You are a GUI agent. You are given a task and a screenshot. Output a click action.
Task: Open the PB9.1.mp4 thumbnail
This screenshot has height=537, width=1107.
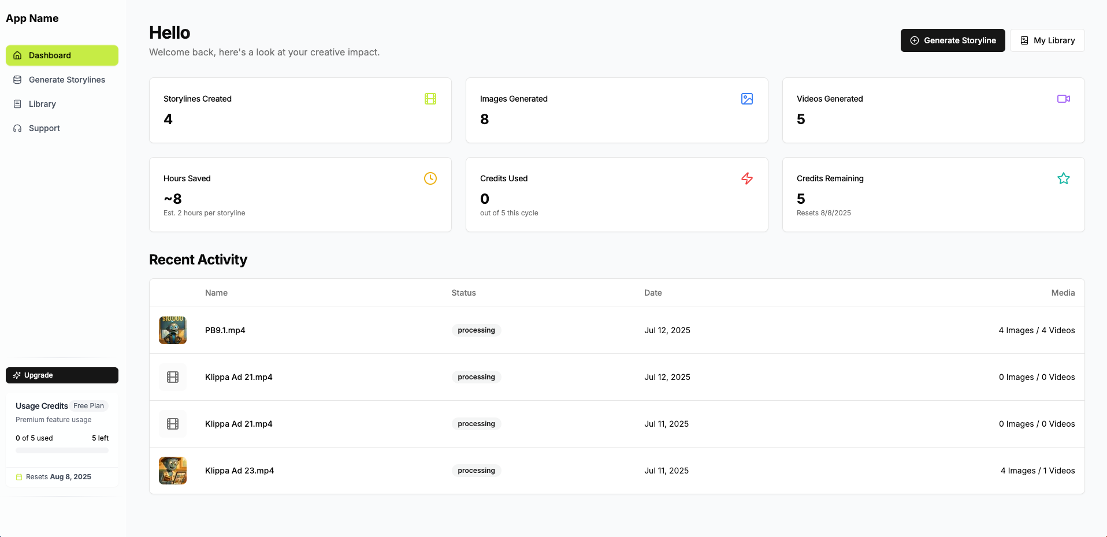click(173, 330)
